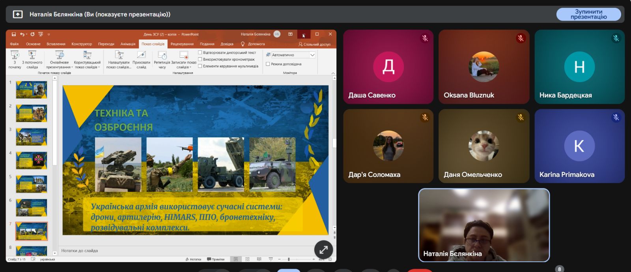This screenshot has width=631, height=272.
Task: Select slide 3 thumbnail in the panel
Action: pos(32,137)
